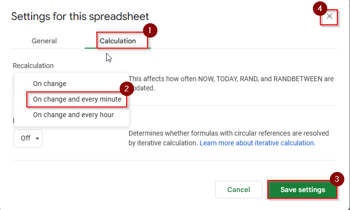Click the red number 3 annotation badge
Viewport: 350px width, 210px height.
[x=336, y=178]
